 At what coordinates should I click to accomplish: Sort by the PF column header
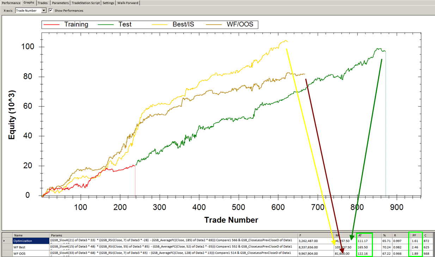(x=415, y=235)
